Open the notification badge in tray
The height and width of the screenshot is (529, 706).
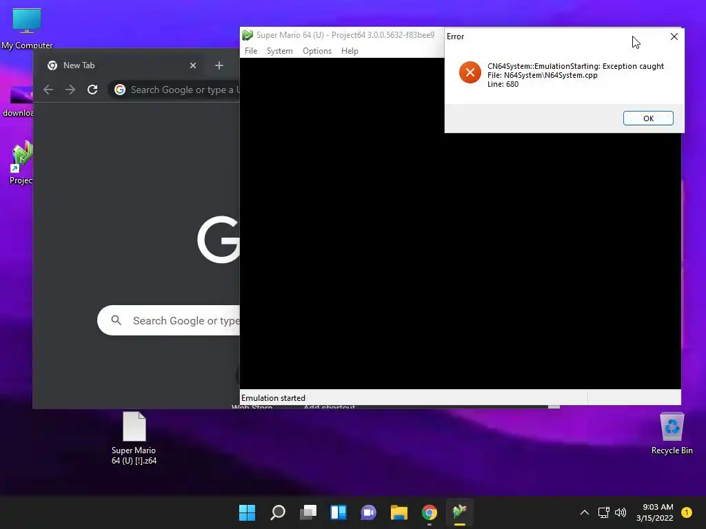[x=687, y=512]
